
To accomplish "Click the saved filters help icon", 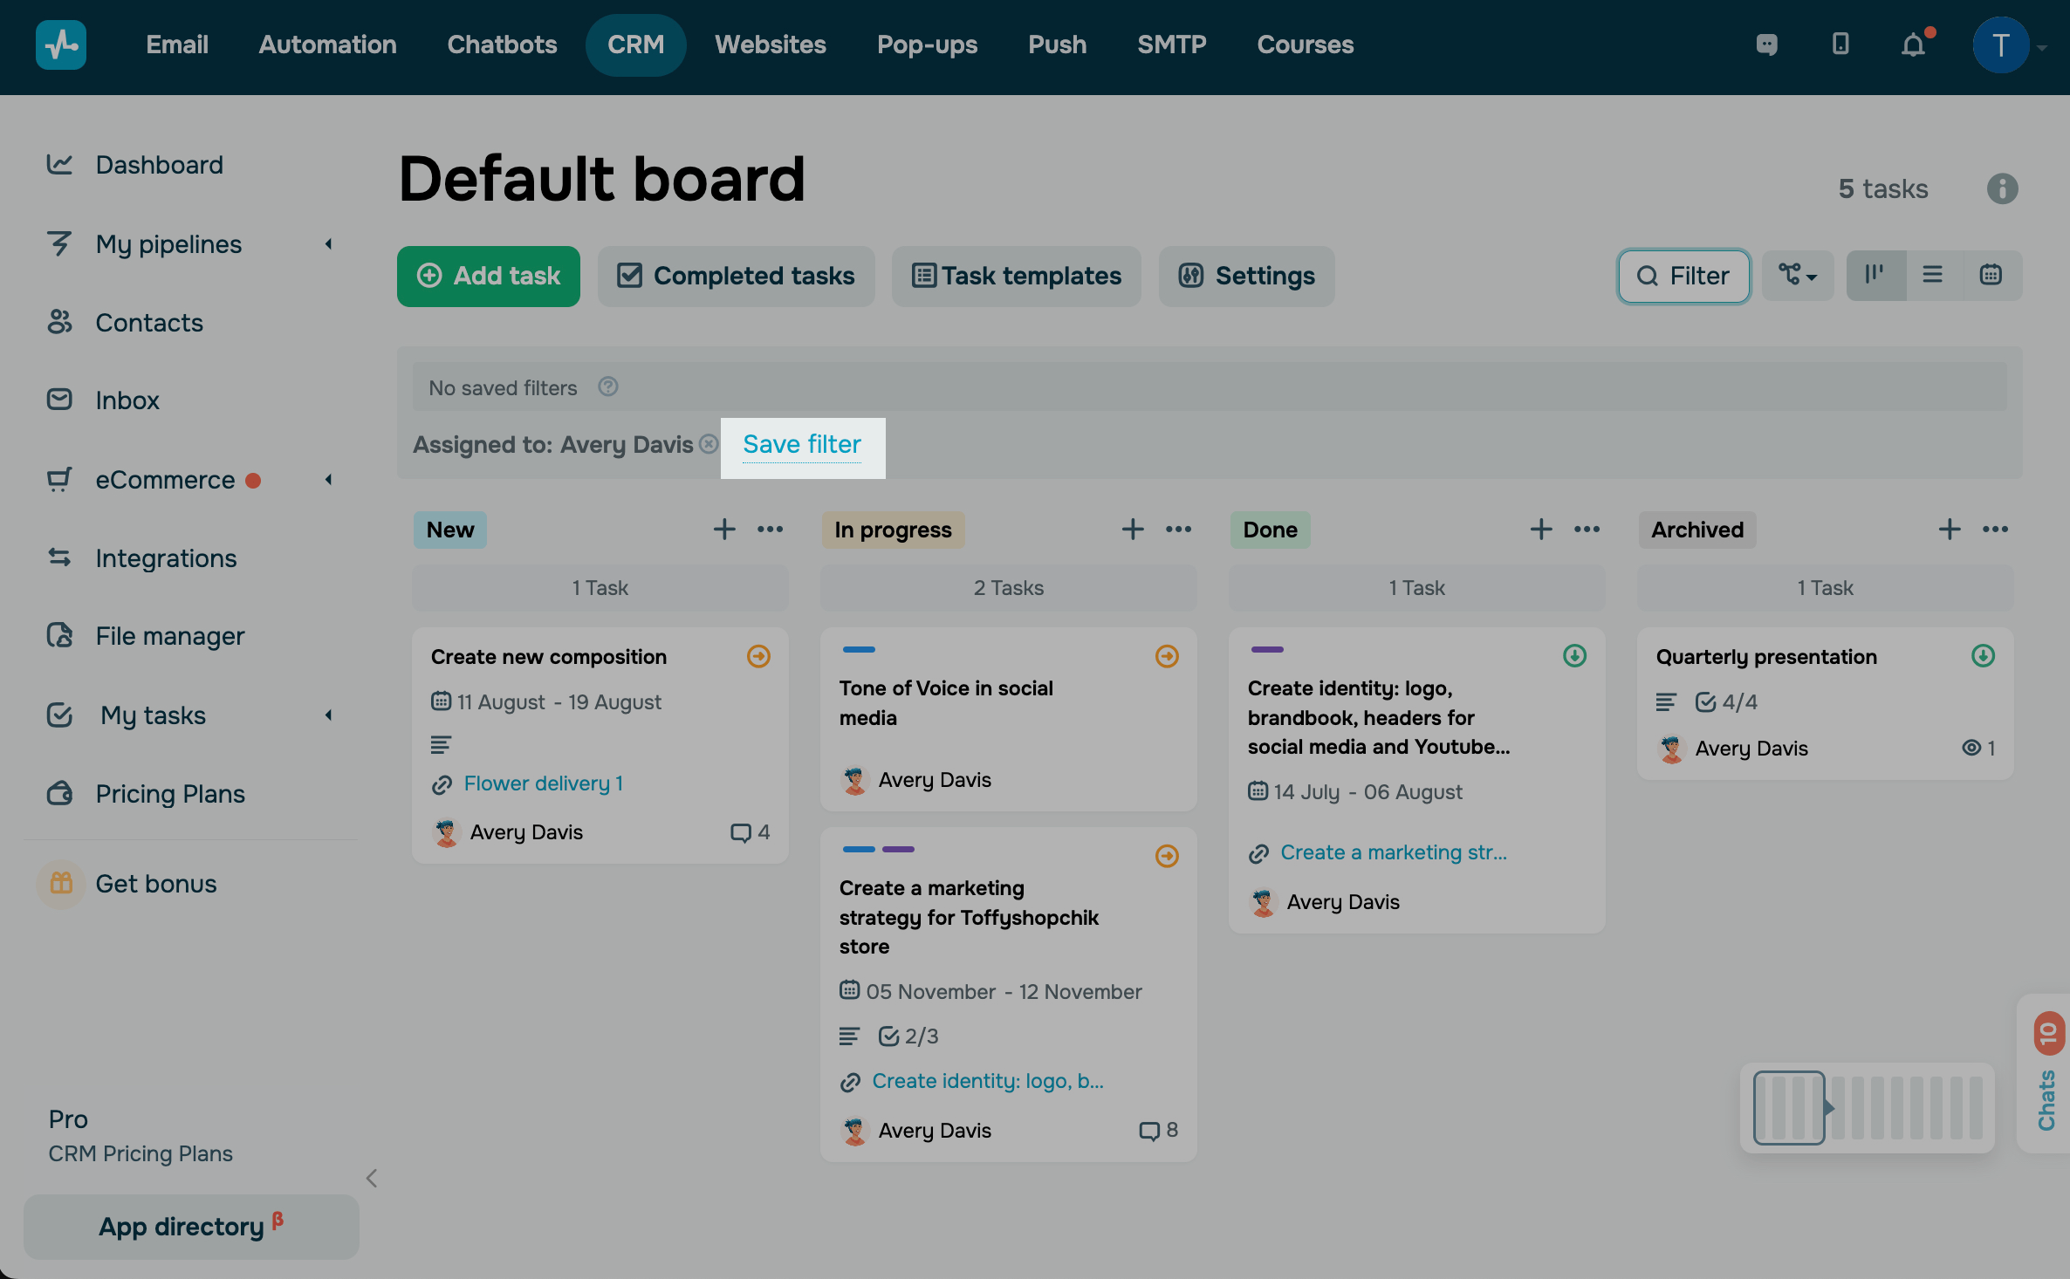I will tap(608, 386).
